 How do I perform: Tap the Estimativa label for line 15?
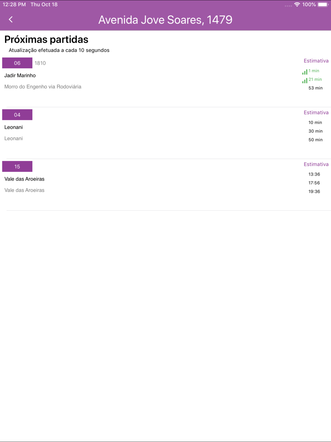316,164
